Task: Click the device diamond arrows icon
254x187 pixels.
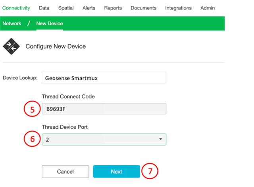Action: point(12,46)
